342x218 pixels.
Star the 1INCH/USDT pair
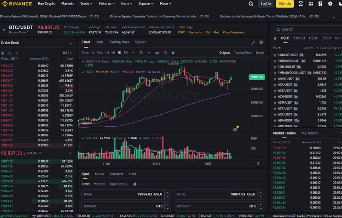pos(275,67)
